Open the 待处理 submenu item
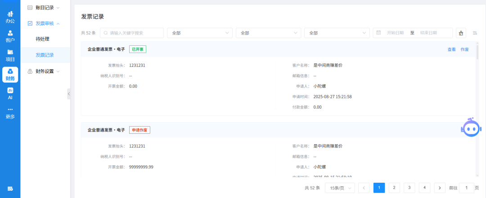Image resolution: width=486 pixels, height=198 pixels. pos(45,39)
